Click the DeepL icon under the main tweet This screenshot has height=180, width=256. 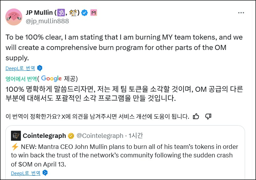point(40,68)
